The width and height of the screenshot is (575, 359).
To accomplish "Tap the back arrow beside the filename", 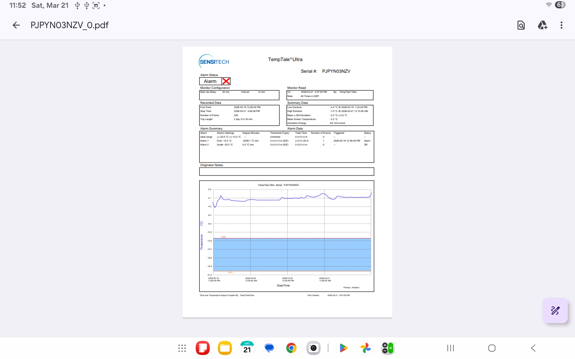I will point(16,25).
